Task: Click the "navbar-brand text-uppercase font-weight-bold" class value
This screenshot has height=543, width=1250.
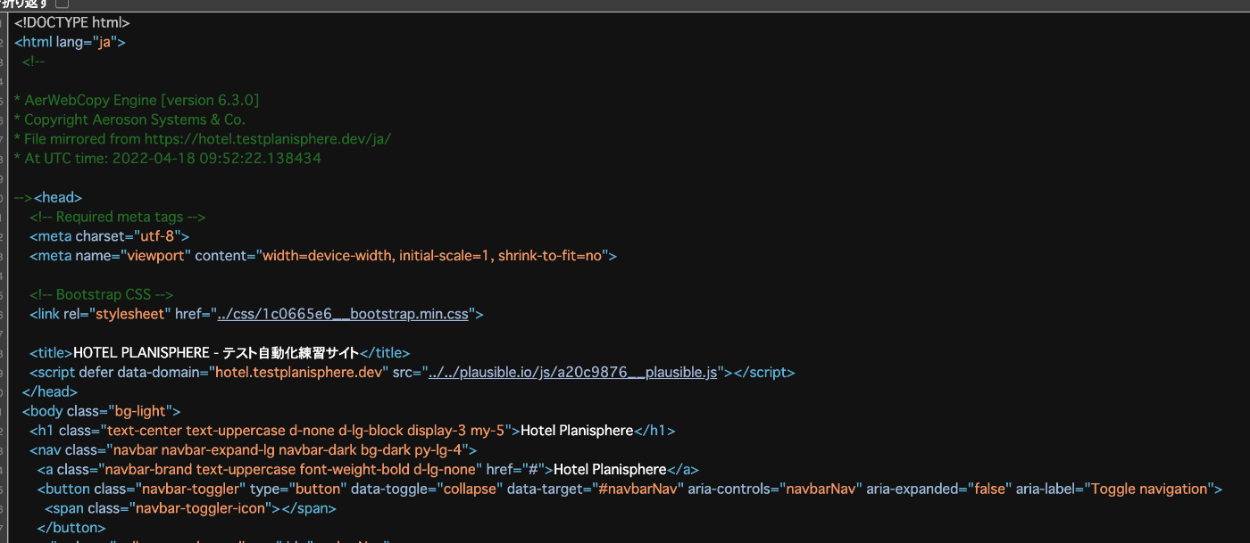Action: point(291,469)
